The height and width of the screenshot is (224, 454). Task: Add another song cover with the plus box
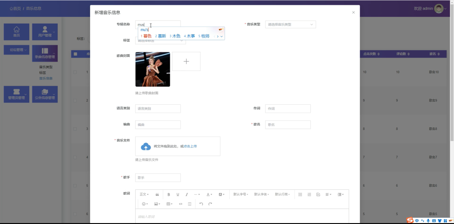(186, 61)
